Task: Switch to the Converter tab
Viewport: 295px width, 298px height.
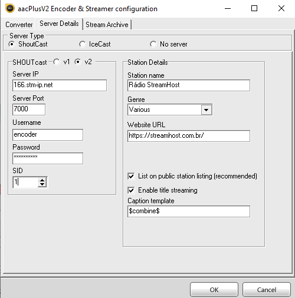Action: pyautogui.click(x=19, y=25)
